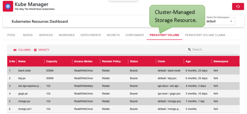Select the mongo-pv1 volume name

25,109
